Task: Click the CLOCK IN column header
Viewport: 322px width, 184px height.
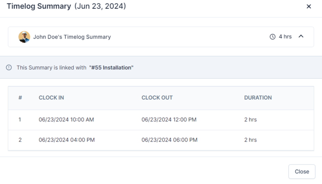Action: (x=51, y=98)
